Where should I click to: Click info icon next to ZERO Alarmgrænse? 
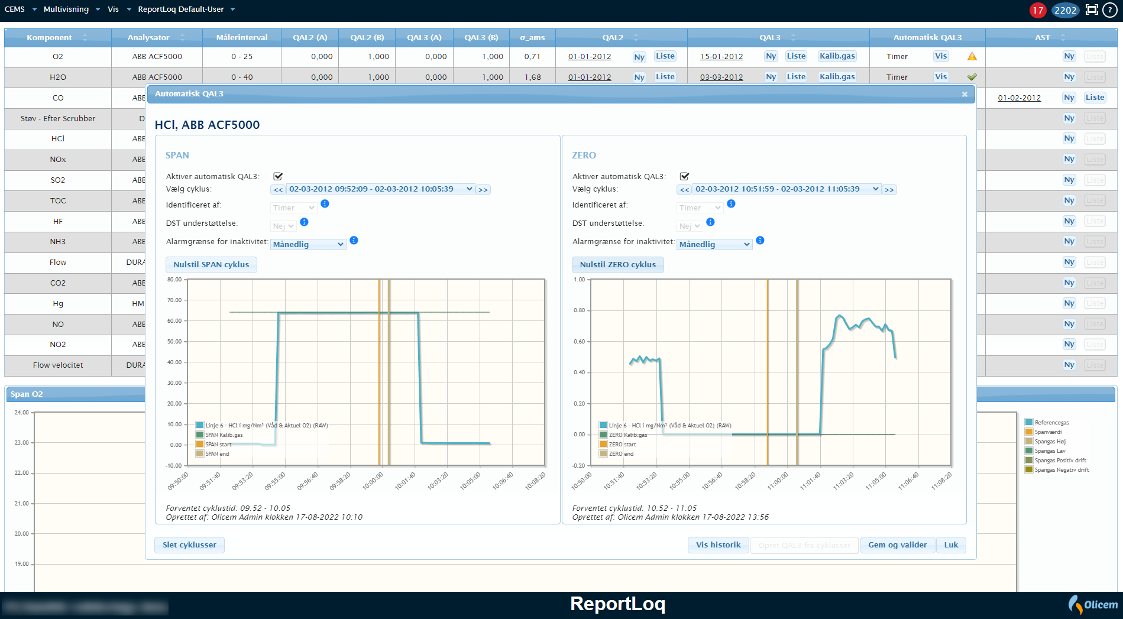pyautogui.click(x=760, y=241)
